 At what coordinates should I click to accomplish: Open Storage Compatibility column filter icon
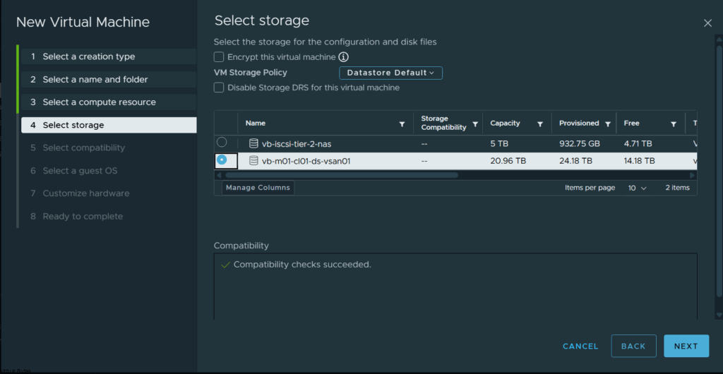coord(475,124)
